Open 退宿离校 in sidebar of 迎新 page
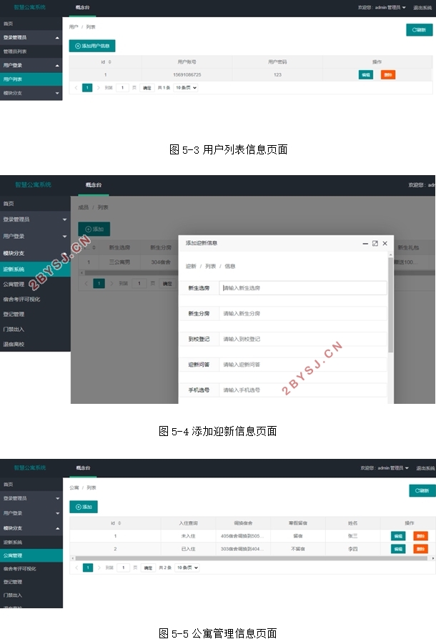 tap(35, 345)
